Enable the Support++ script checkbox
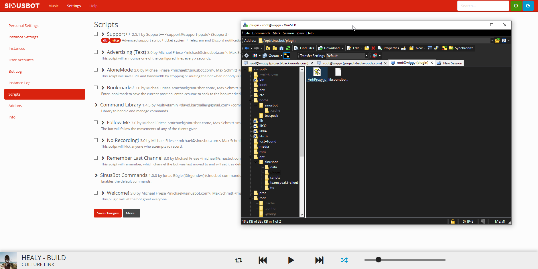The height and width of the screenshot is (269, 538). click(x=96, y=34)
